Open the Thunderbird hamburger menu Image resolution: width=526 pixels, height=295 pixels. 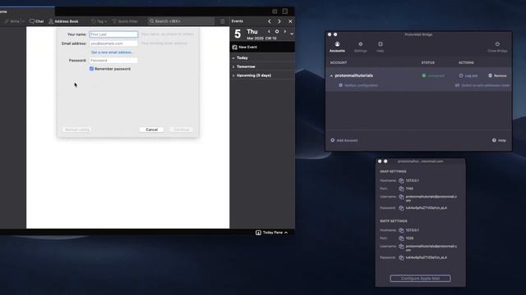[223, 21]
